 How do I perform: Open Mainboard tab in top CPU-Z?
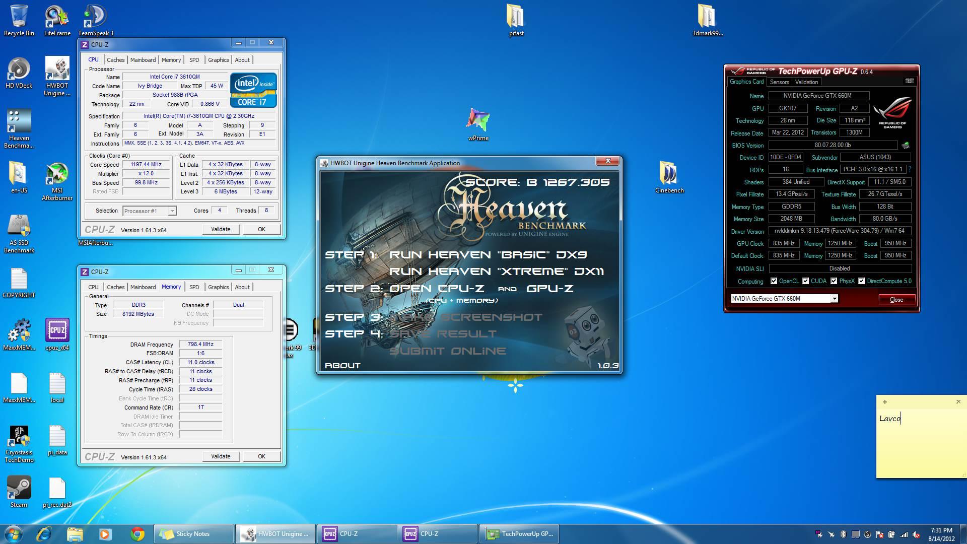143,60
